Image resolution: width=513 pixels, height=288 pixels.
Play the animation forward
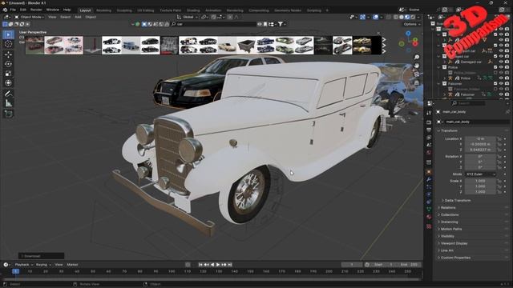click(x=218, y=265)
